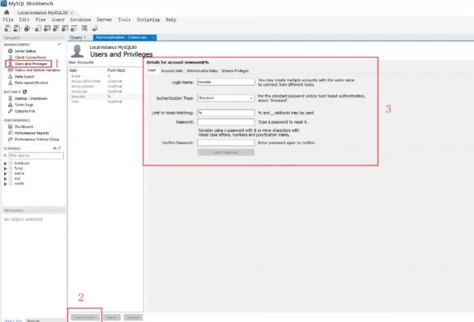The height and width of the screenshot is (322, 474).
Task: Open the Authentication Type dropdown
Action: coord(226,98)
